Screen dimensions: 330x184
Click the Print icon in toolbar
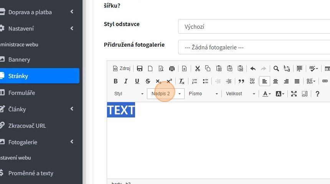(172, 69)
